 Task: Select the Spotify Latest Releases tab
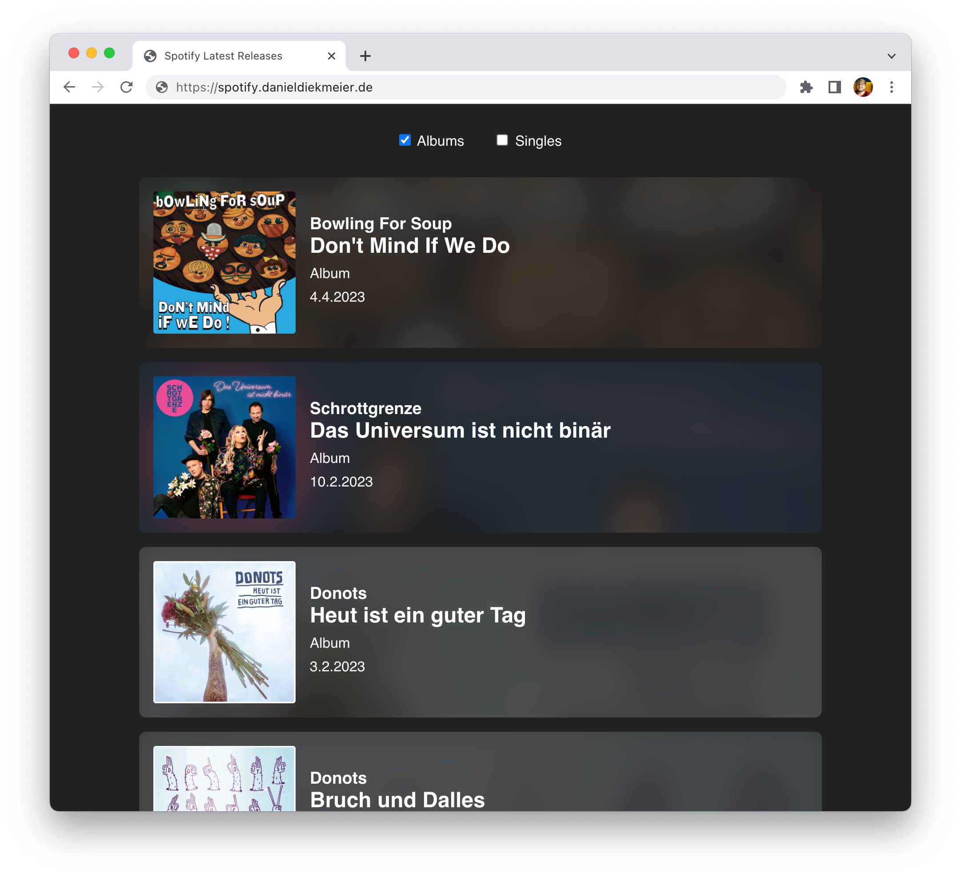[x=223, y=56]
